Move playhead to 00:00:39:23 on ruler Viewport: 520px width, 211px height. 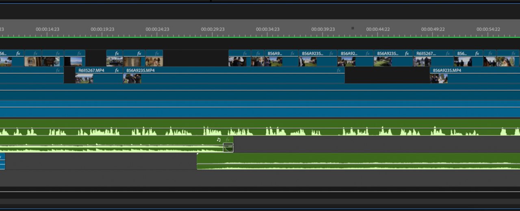(x=323, y=29)
